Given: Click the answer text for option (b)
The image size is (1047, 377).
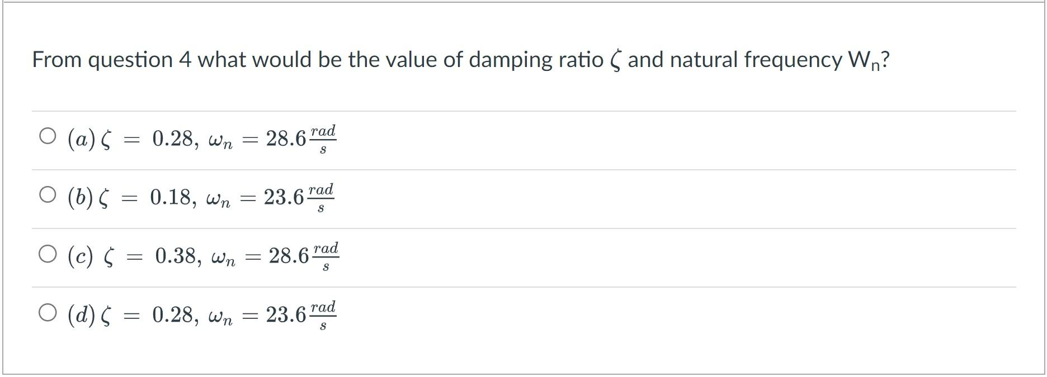Looking at the screenshot, I should click(201, 197).
